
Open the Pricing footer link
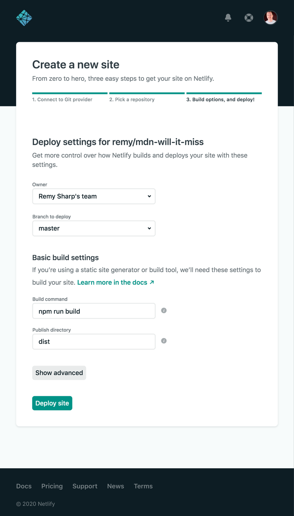pyautogui.click(x=52, y=486)
